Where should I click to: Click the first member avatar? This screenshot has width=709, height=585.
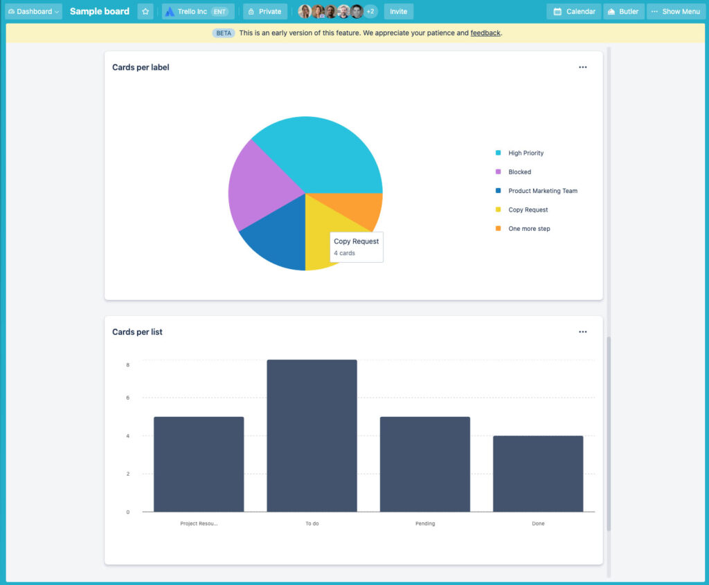(305, 11)
